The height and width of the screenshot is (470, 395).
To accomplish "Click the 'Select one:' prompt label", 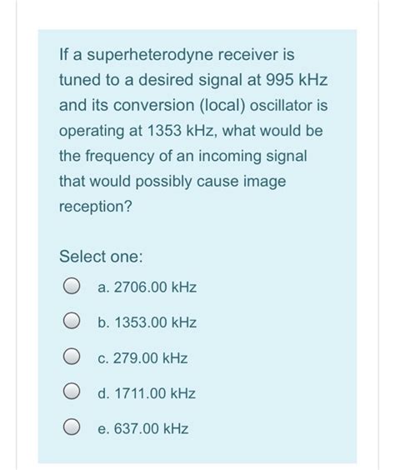I will click(101, 257).
